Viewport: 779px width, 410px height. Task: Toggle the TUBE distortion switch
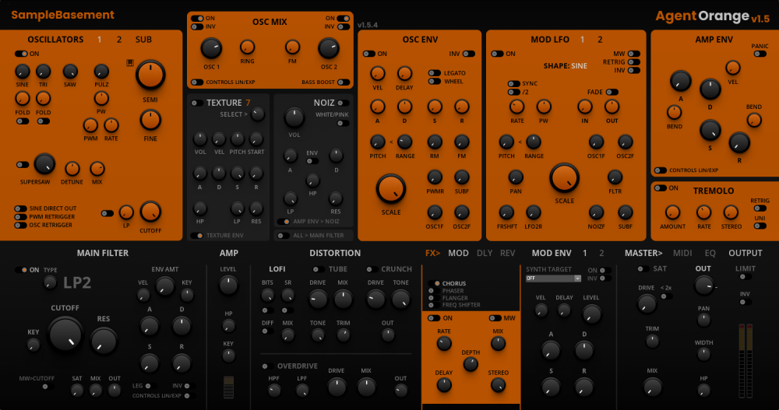318,269
